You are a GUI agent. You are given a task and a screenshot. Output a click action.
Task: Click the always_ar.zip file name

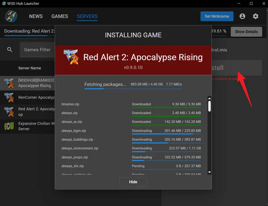[72, 122]
